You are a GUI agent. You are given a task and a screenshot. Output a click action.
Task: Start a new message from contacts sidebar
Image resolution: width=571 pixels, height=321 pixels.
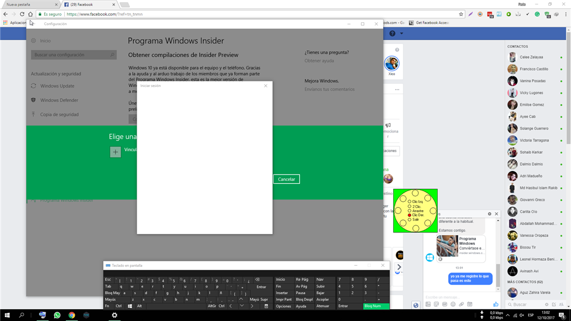tap(554, 305)
